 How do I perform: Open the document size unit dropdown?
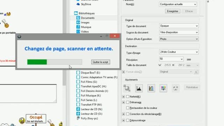point(192,65)
